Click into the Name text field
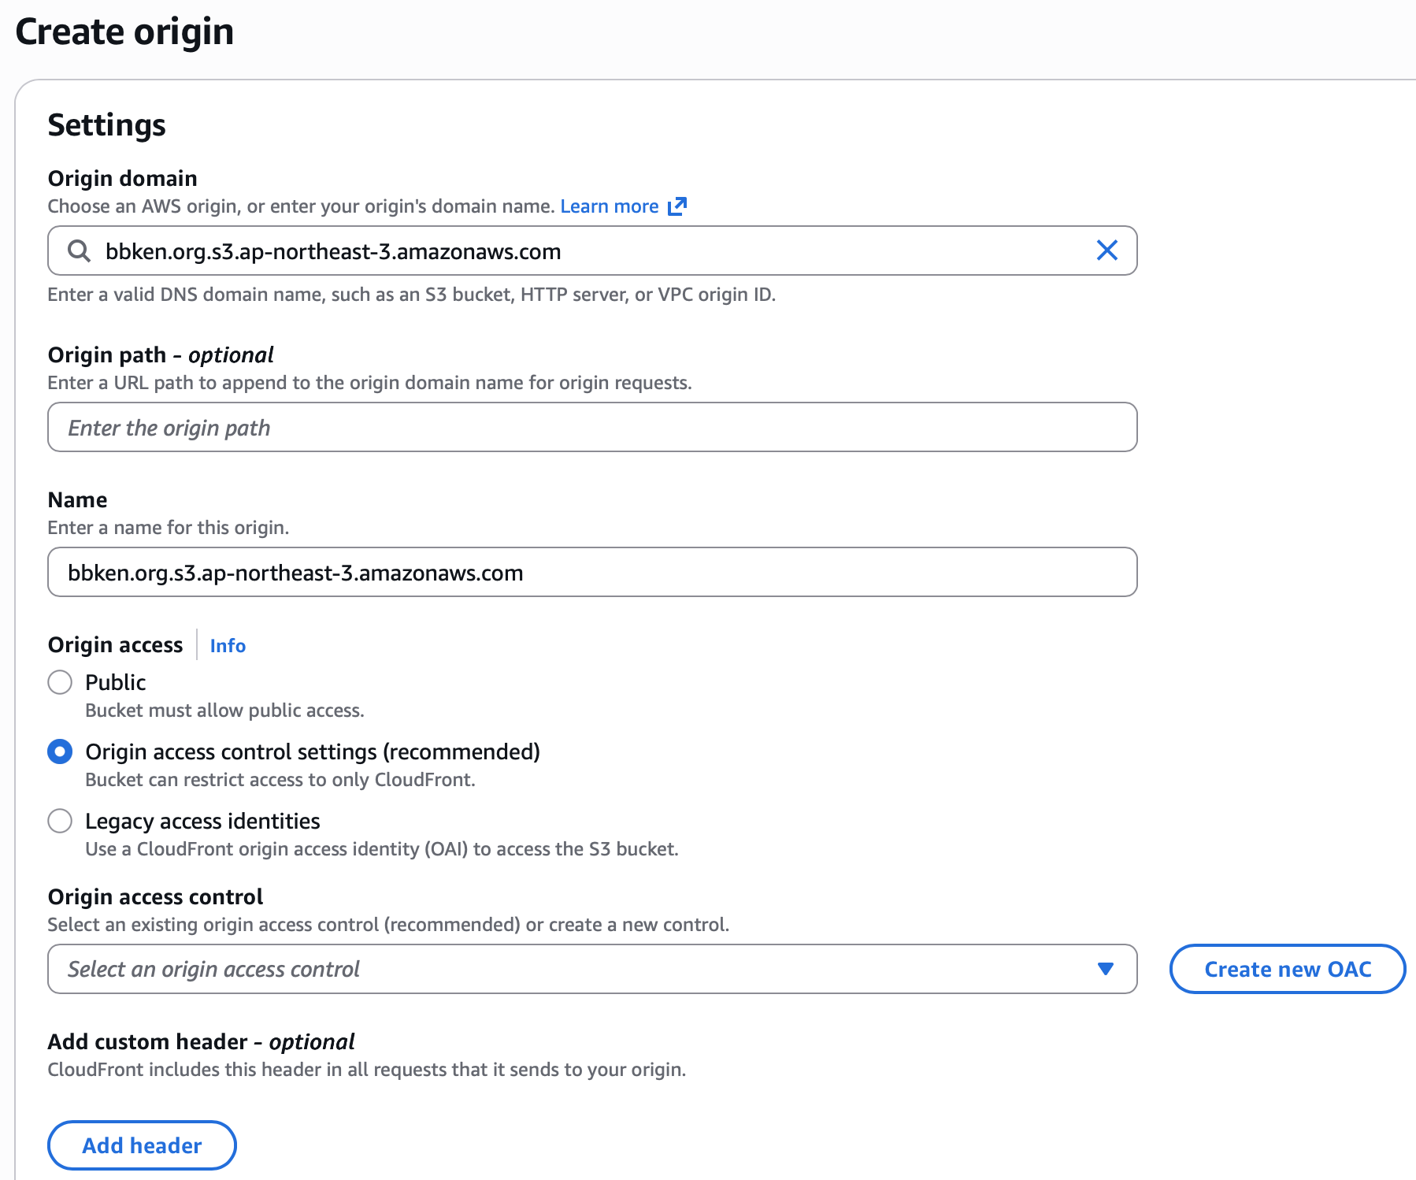The height and width of the screenshot is (1180, 1416). click(x=592, y=573)
